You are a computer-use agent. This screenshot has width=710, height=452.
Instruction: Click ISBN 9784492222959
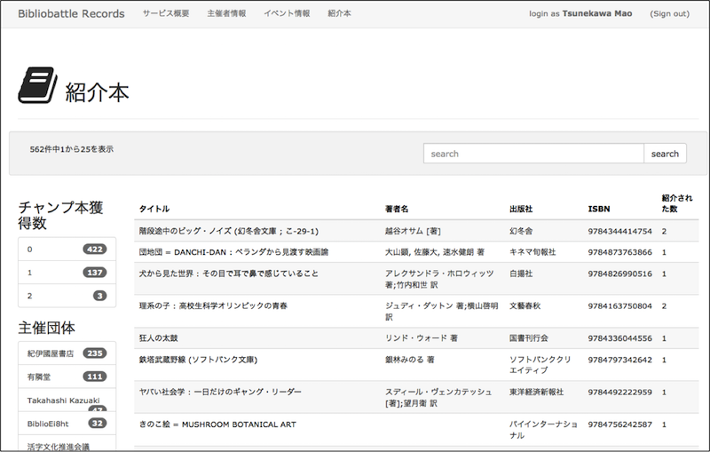pyautogui.click(x=619, y=392)
